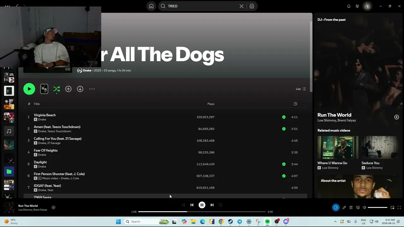This screenshot has height=227, width=404.
Task: Toggle album shuffle (green shuffle icon)
Action: [56, 89]
